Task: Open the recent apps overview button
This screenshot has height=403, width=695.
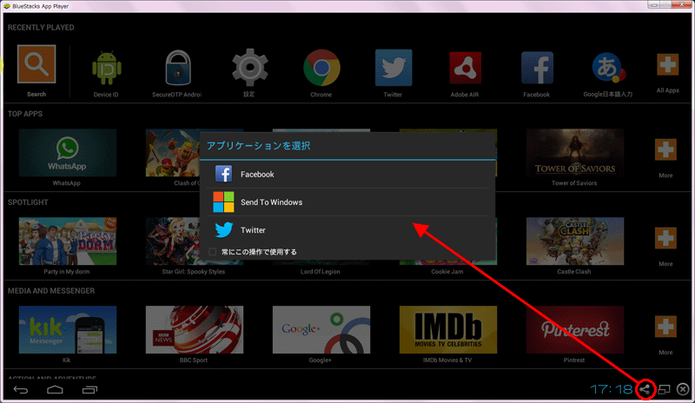Action: point(89,390)
